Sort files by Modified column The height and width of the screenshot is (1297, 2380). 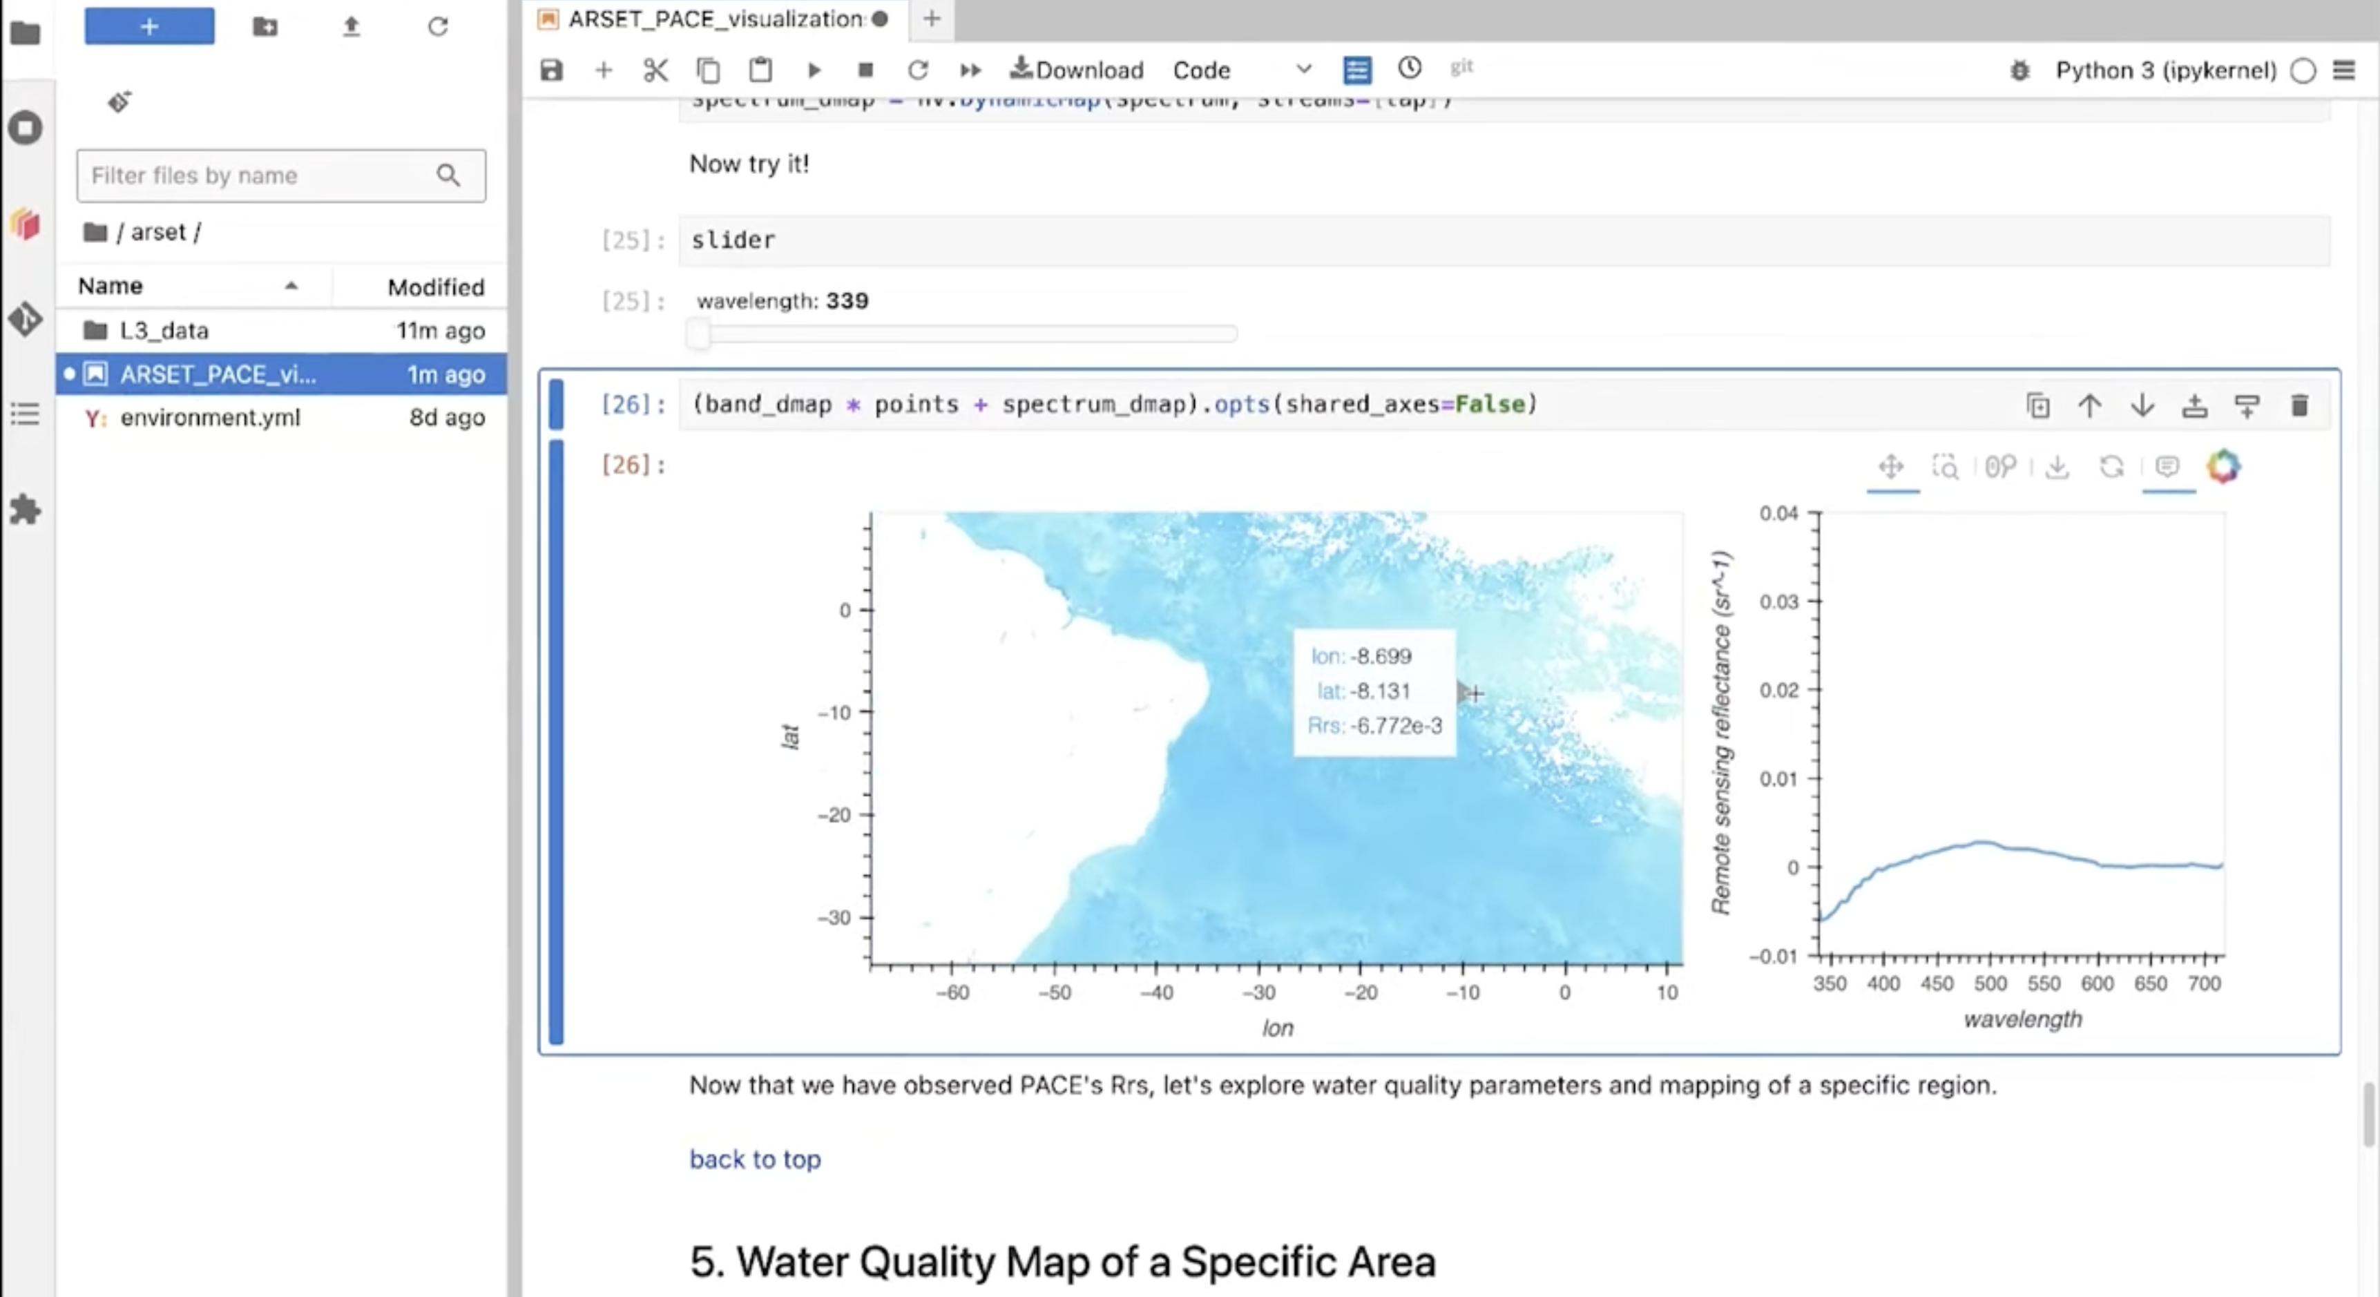(x=421, y=287)
